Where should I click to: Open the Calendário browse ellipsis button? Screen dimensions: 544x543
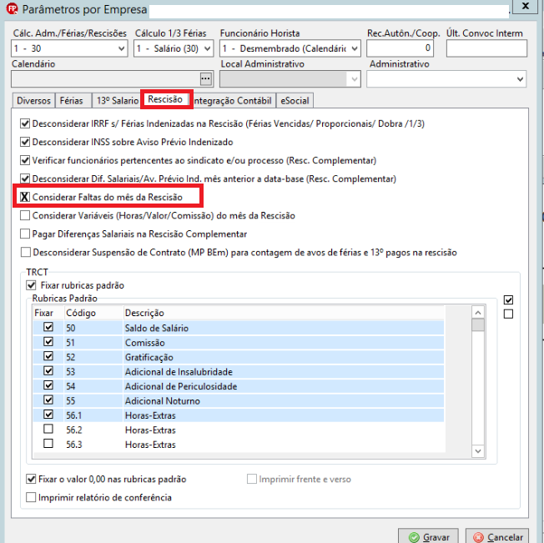click(206, 78)
